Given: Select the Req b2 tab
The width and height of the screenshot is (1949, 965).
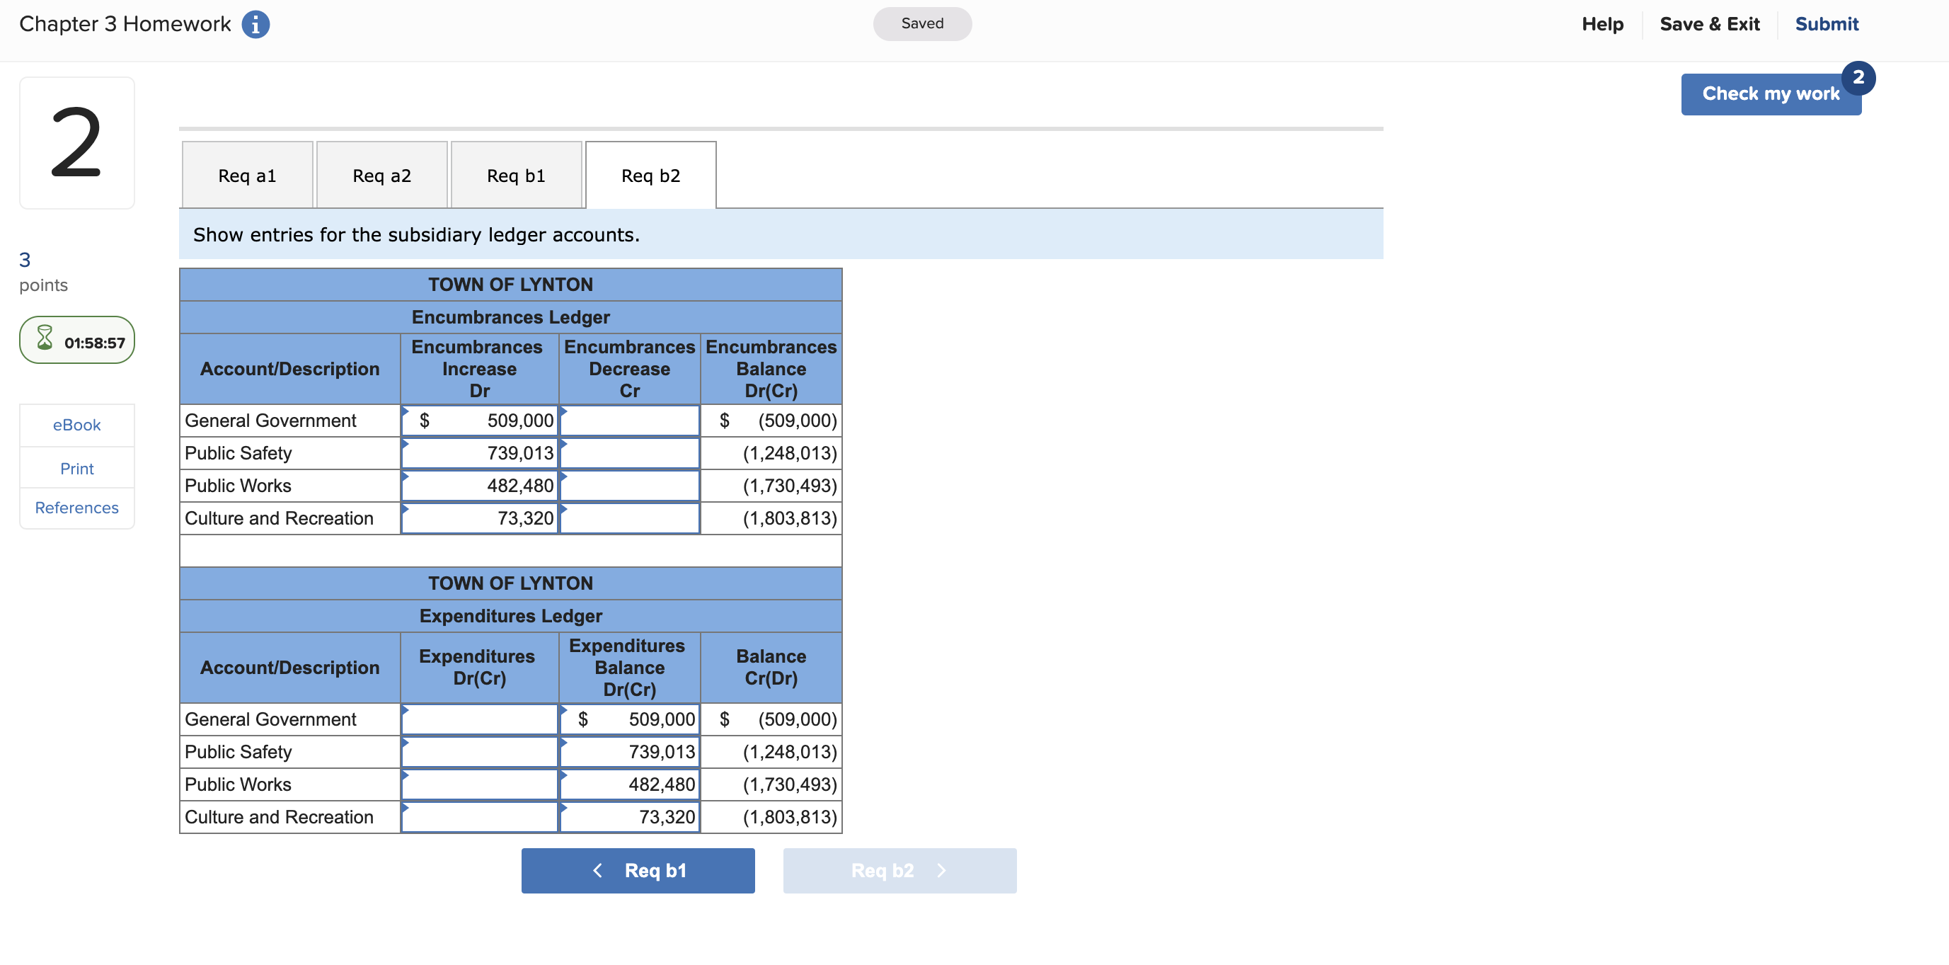Looking at the screenshot, I should pyautogui.click(x=650, y=176).
